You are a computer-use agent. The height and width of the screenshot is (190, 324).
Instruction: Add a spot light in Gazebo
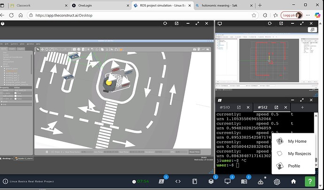pos(93,50)
